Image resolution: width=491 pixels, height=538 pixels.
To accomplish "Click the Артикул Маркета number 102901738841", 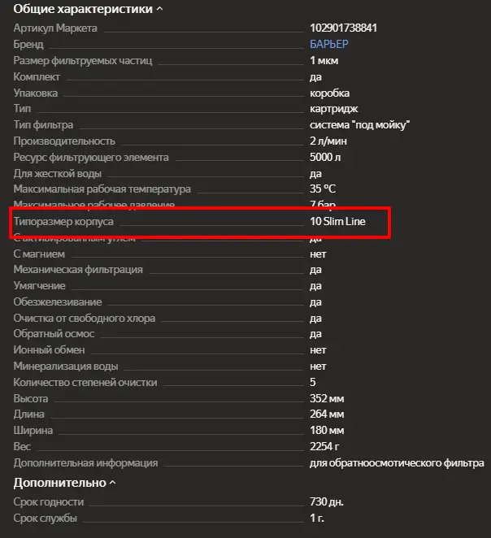I will [343, 28].
